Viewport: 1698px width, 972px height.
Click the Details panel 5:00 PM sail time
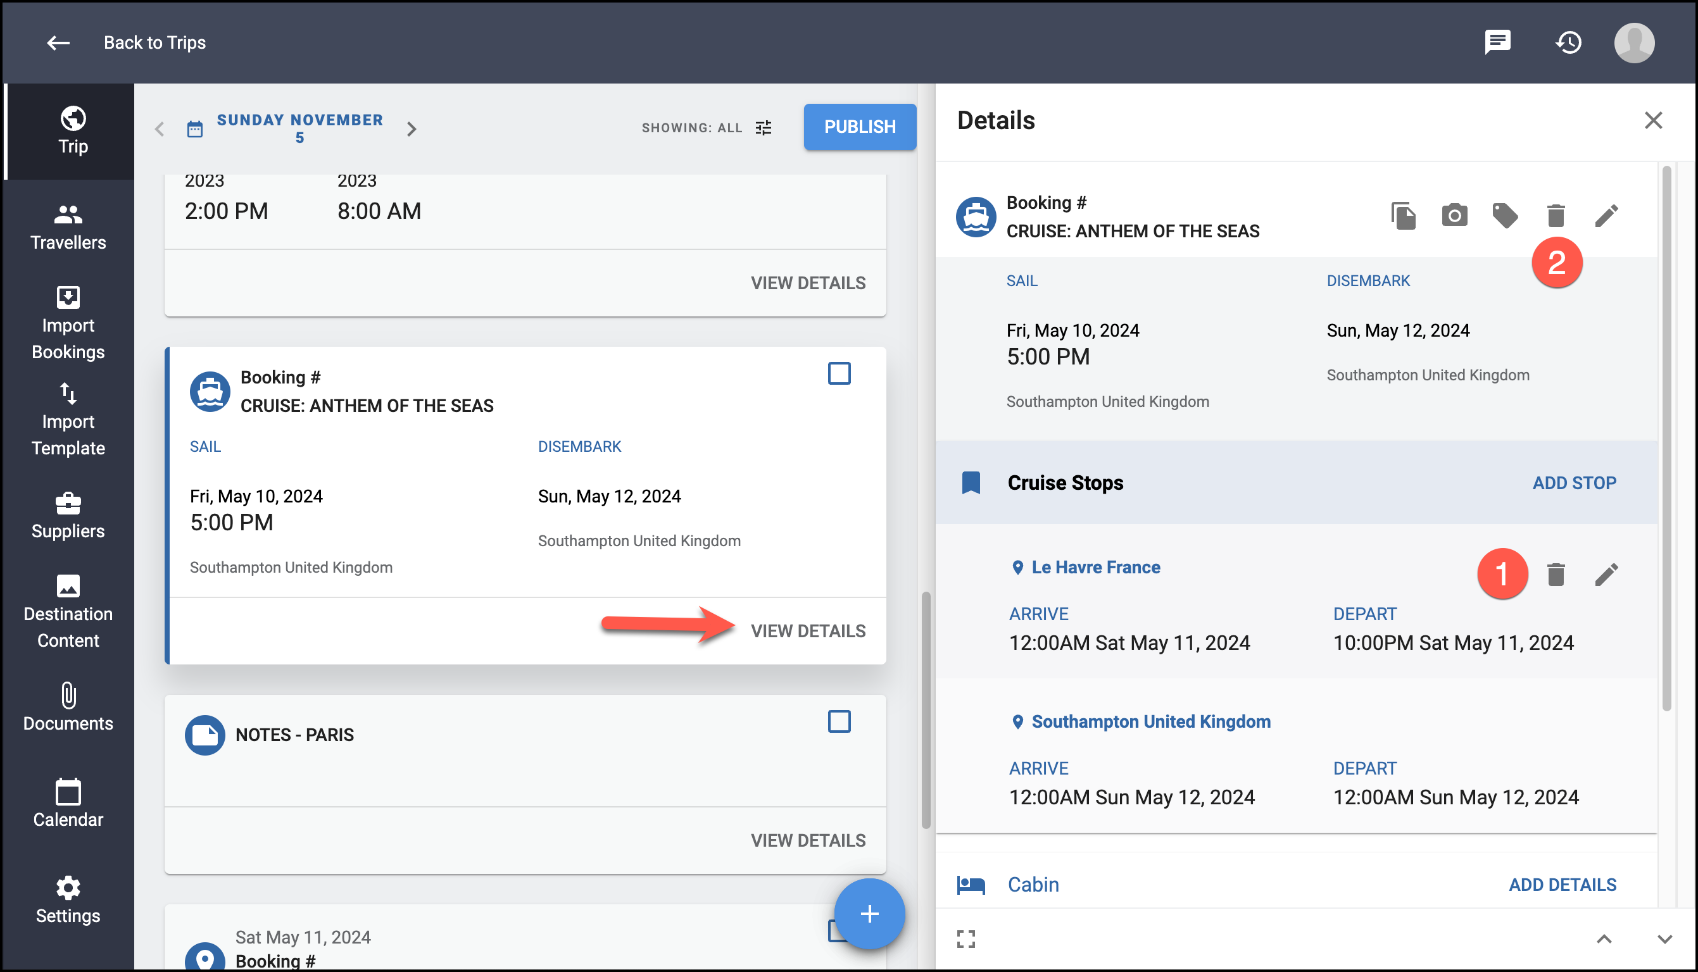point(1048,357)
